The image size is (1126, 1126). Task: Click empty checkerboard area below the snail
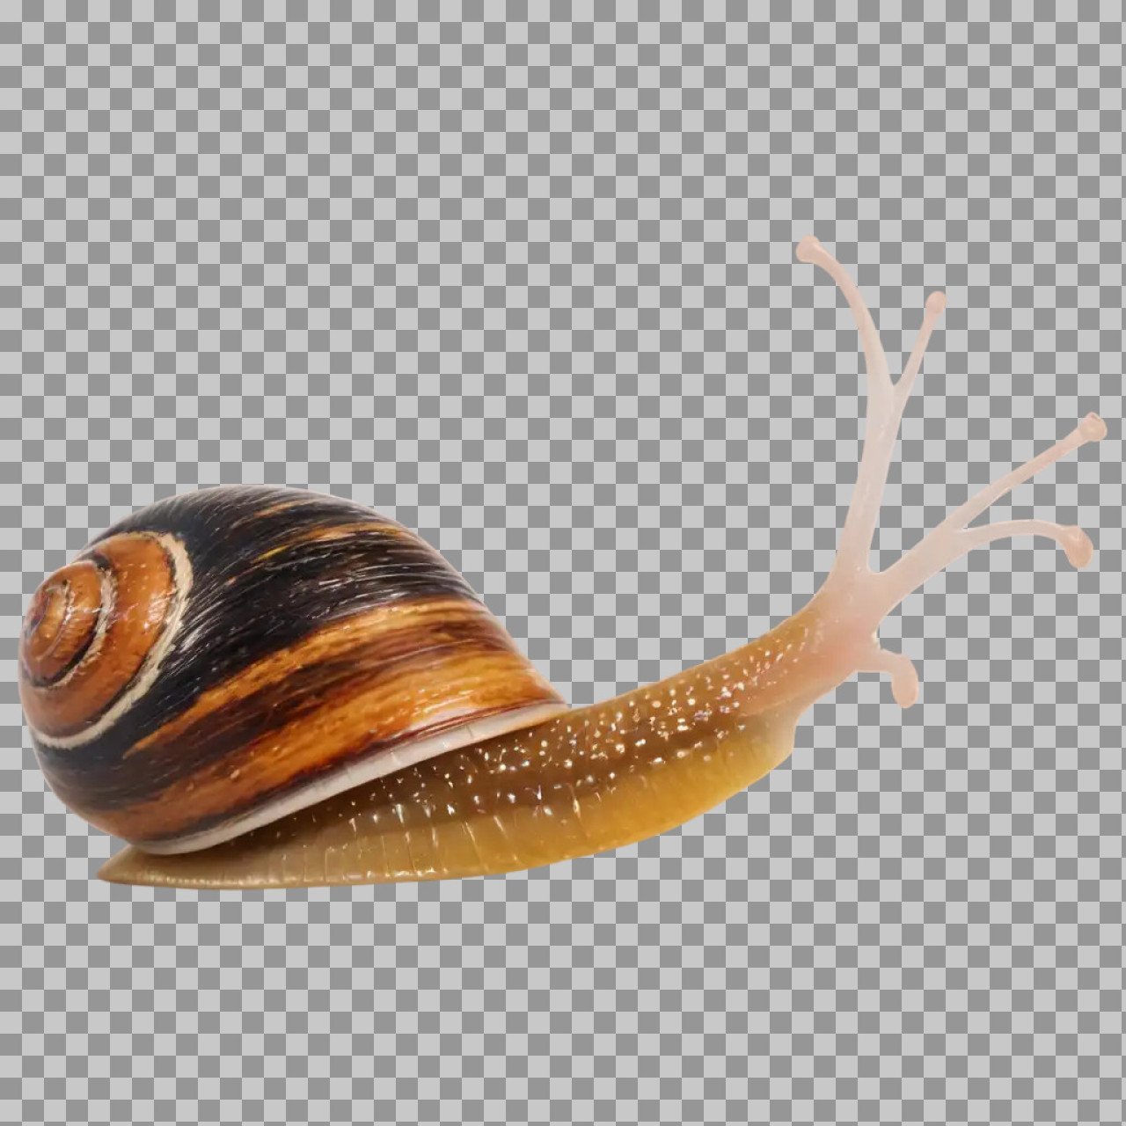click(563, 1012)
